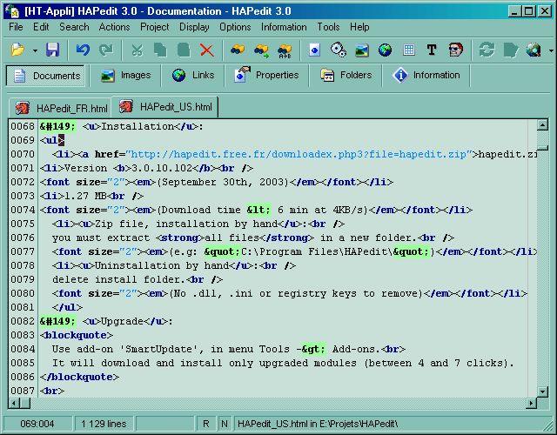Image resolution: width=557 pixels, height=435 pixels.
Task: Open the Tools menu
Action: point(328,27)
